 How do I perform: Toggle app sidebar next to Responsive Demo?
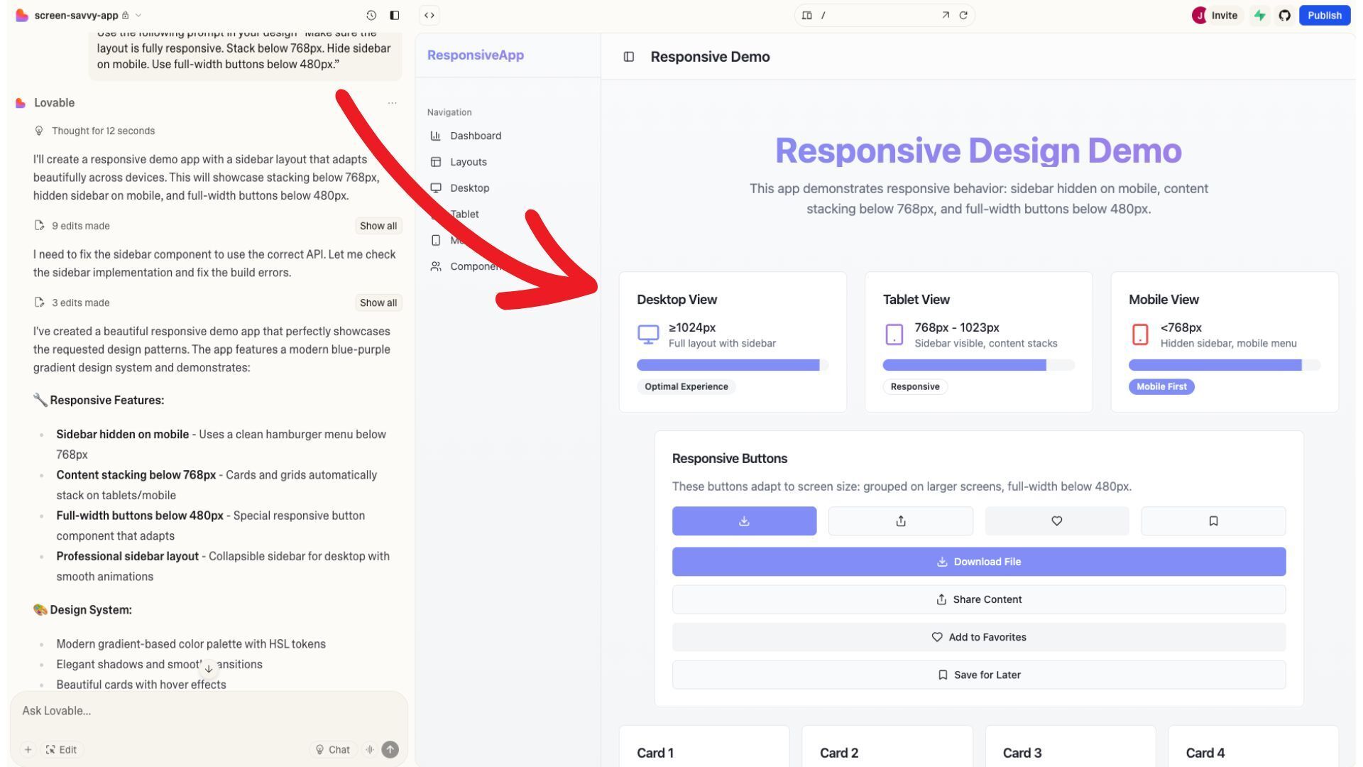point(628,57)
